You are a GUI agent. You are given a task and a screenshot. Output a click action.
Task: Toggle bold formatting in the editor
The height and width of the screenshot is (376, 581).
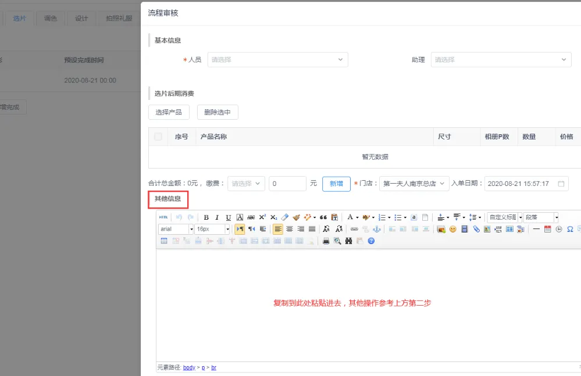(x=206, y=217)
